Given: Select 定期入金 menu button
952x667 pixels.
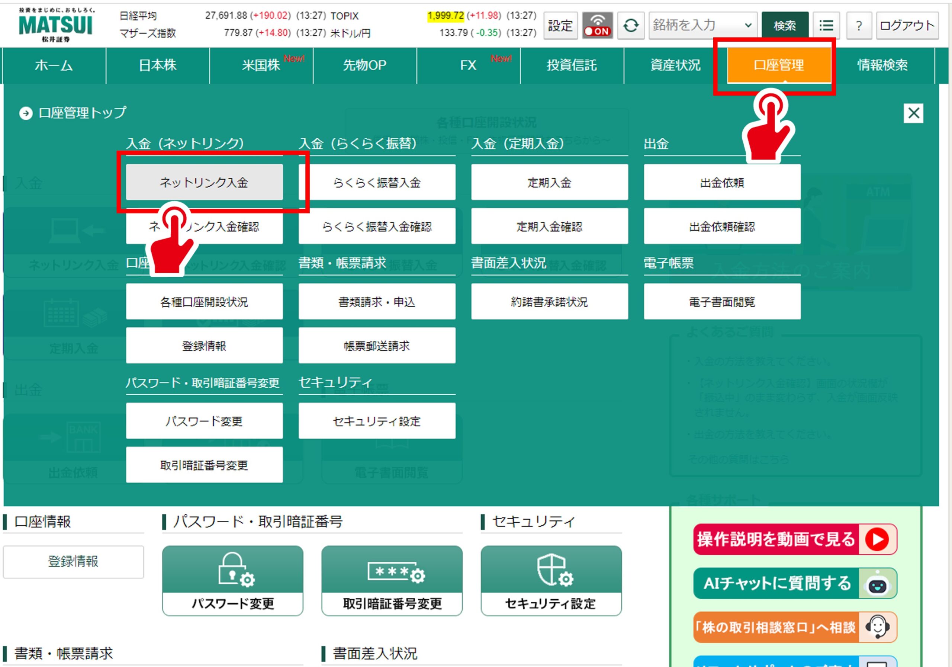Looking at the screenshot, I should (x=549, y=182).
